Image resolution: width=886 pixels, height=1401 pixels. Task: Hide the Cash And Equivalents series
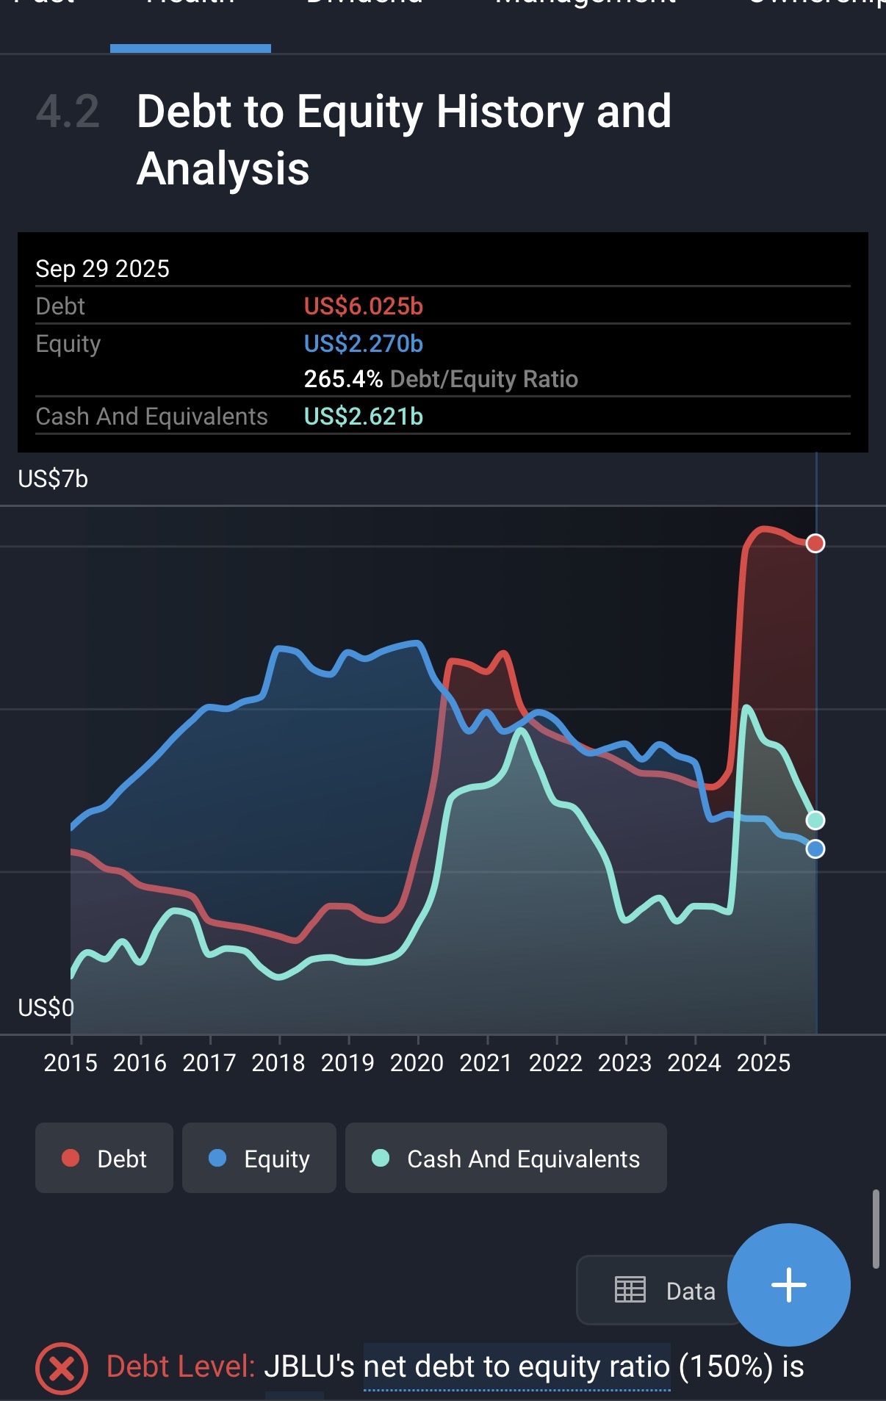click(x=505, y=1159)
